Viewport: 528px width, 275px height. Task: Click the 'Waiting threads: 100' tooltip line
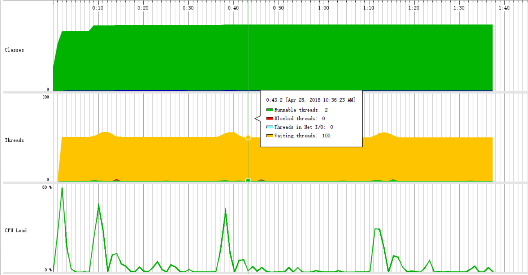click(x=302, y=136)
